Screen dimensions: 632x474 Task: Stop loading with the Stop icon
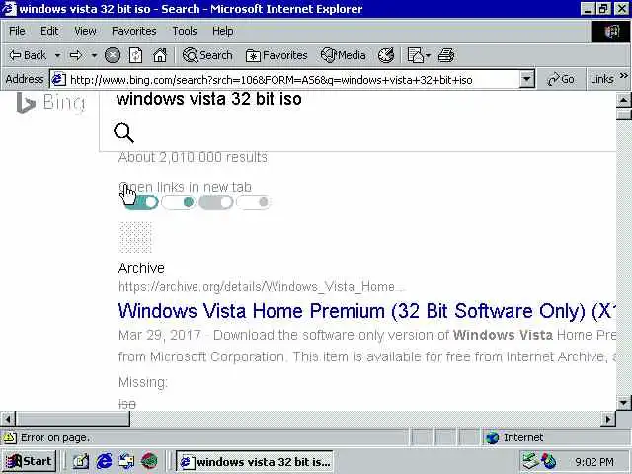click(113, 55)
